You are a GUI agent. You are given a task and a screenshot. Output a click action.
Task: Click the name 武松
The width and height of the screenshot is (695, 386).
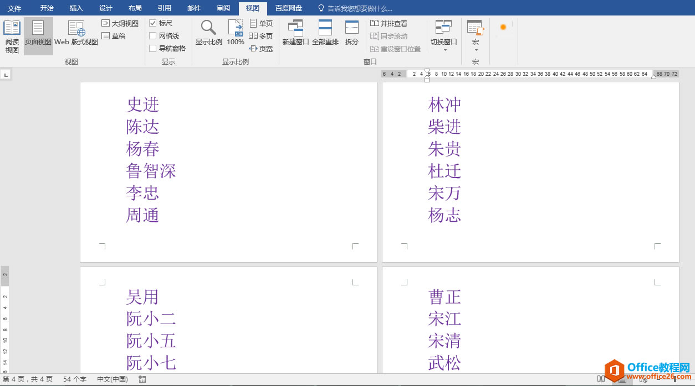(444, 363)
